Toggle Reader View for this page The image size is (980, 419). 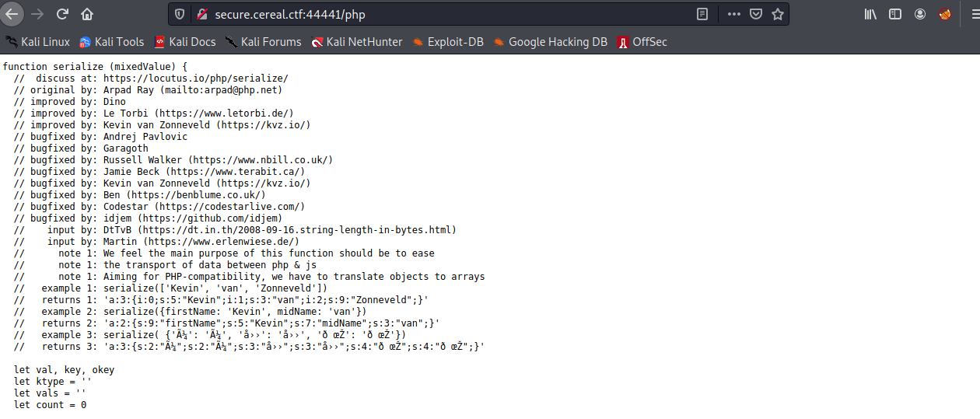click(702, 14)
